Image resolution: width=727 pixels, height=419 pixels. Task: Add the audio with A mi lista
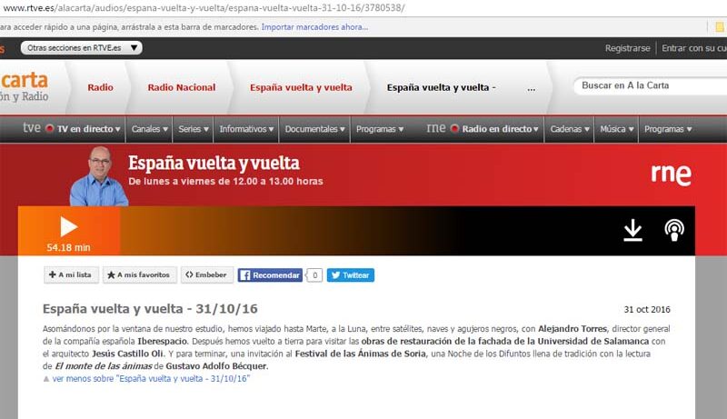point(71,274)
